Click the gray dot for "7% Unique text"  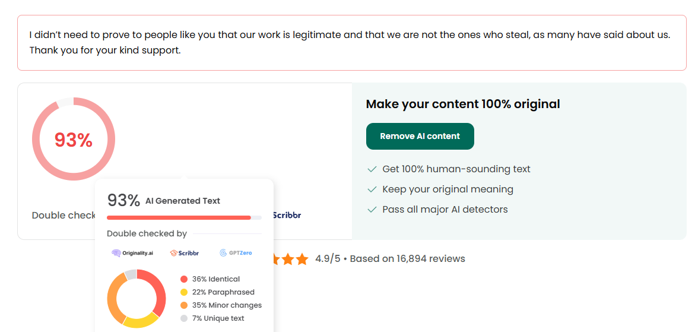coord(184,318)
